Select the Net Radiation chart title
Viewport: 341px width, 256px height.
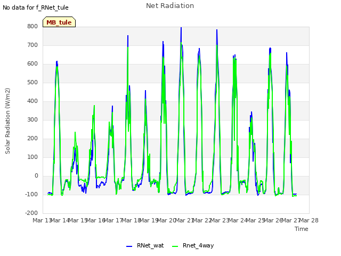170,6
